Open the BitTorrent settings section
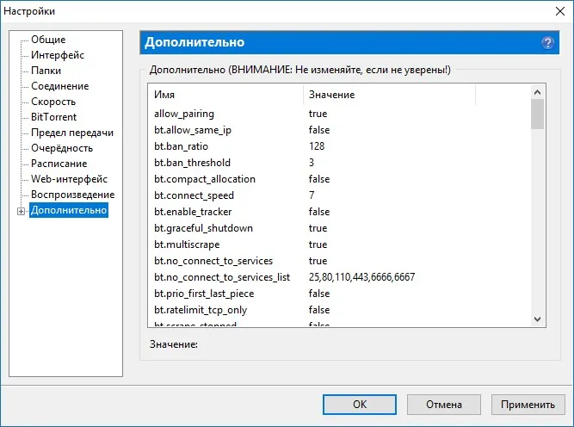This screenshot has width=574, height=427. click(x=54, y=117)
